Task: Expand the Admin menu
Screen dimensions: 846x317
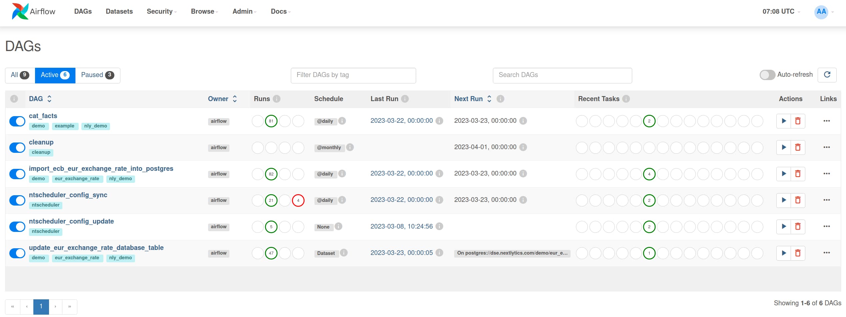Action: pos(244,11)
